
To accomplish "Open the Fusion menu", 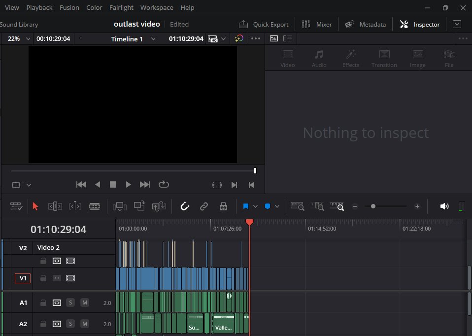I will click(69, 7).
